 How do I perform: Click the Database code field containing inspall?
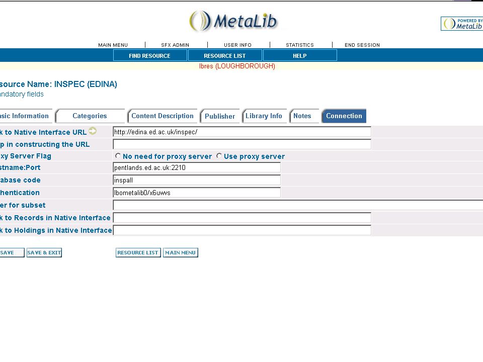point(197,180)
